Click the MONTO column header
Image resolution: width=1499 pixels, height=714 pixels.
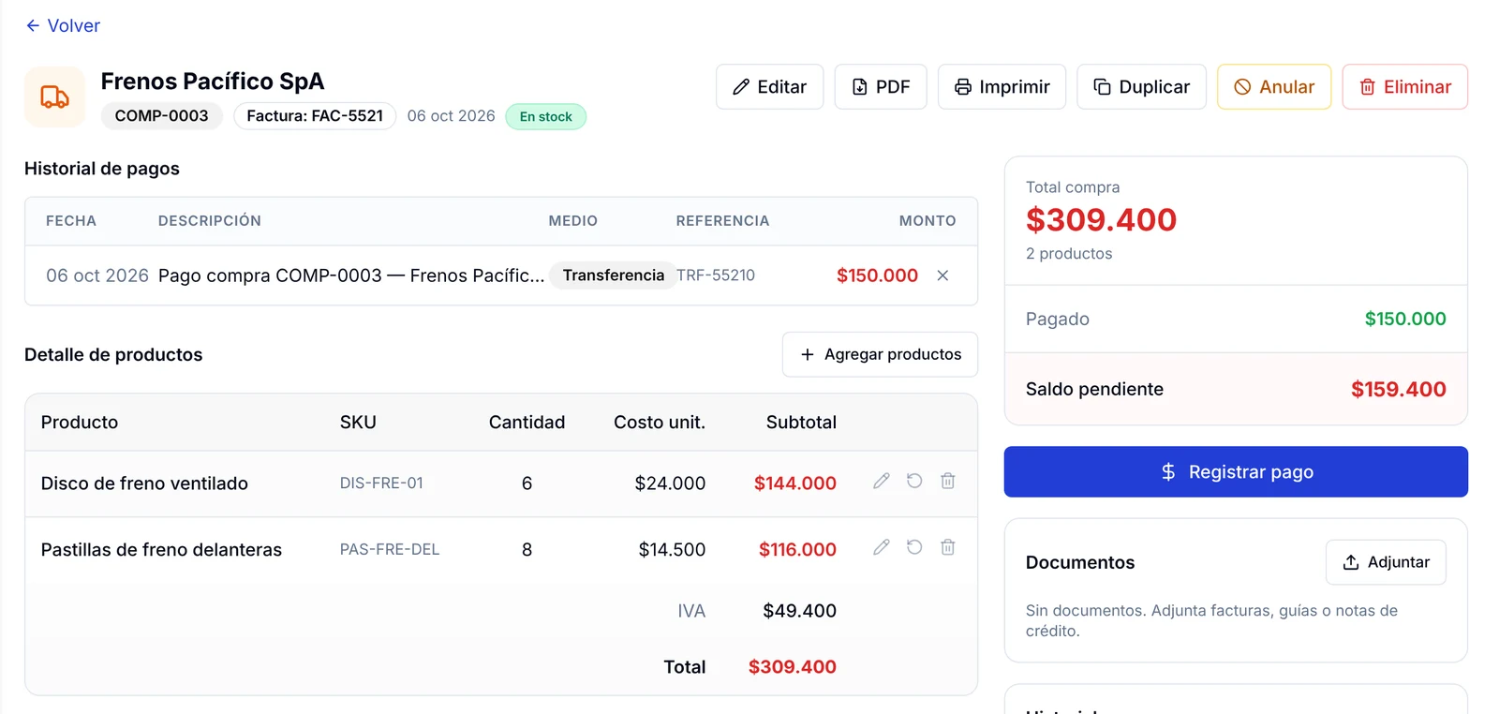coord(928,221)
